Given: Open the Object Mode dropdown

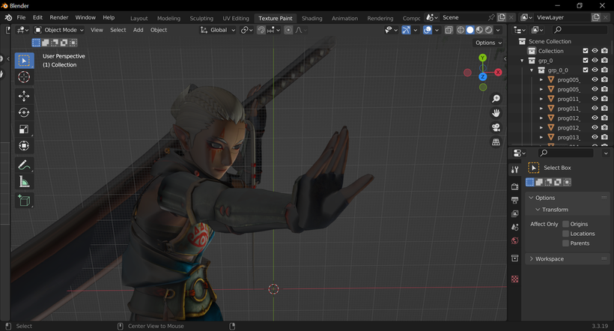Looking at the screenshot, I should 58,30.
